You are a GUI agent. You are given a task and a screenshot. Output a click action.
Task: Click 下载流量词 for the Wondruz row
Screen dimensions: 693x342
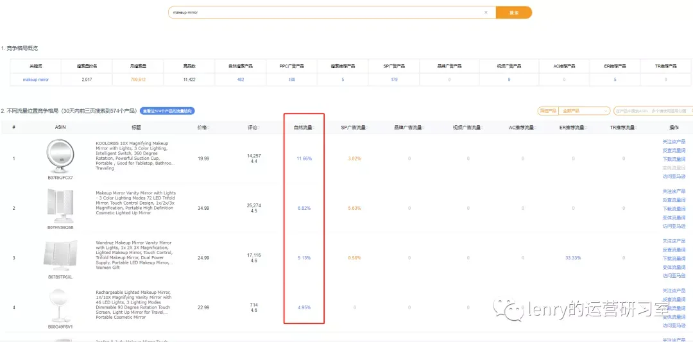674,259
